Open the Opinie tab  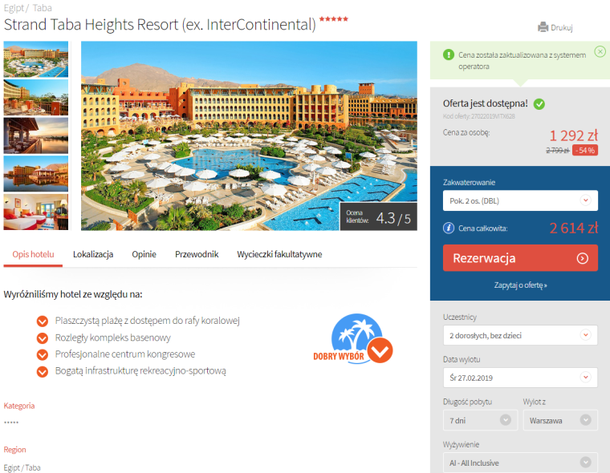tap(144, 254)
